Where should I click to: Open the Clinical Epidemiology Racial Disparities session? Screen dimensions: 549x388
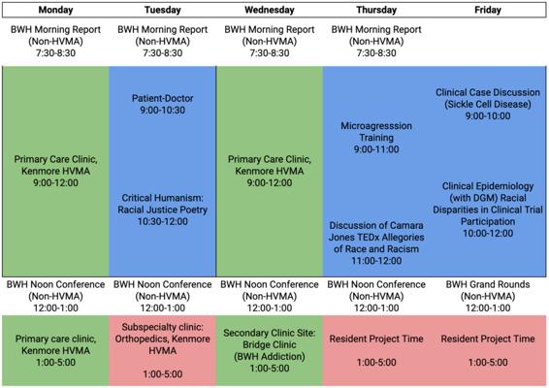(488, 210)
